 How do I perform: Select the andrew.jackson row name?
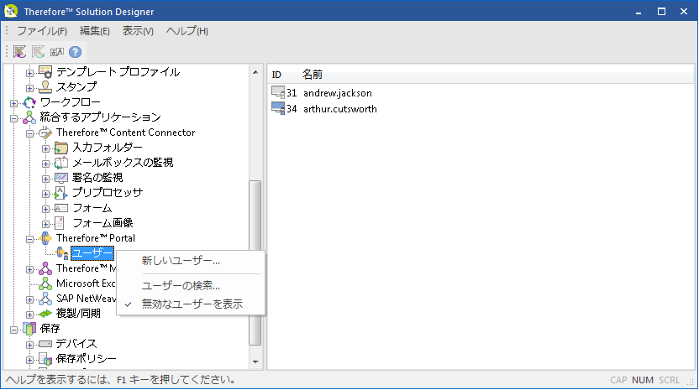click(338, 93)
